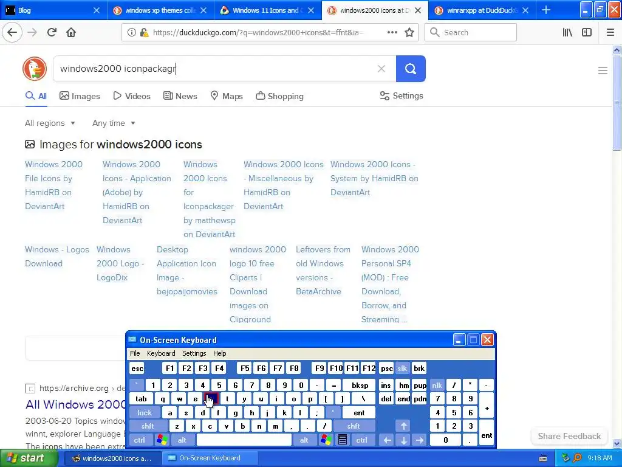Switch to the Videos search tab
This screenshot has height=467, width=622.
pos(132,96)
